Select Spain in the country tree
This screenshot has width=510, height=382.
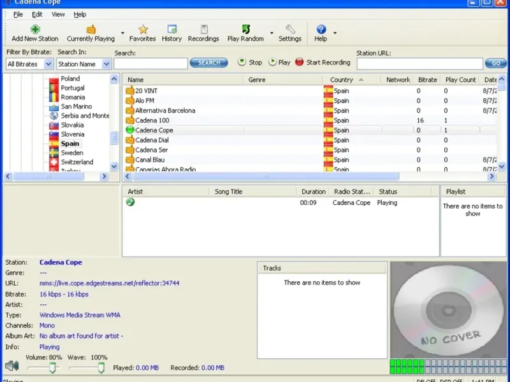click(70, 144)
